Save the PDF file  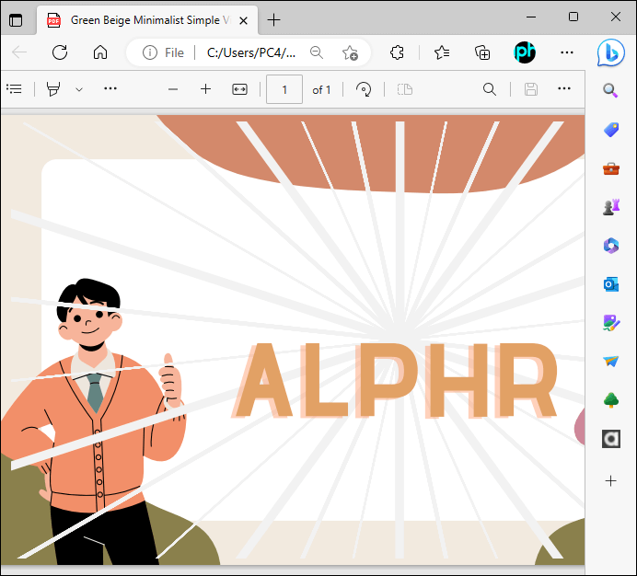pyautogui.click(x=531, y=89)
